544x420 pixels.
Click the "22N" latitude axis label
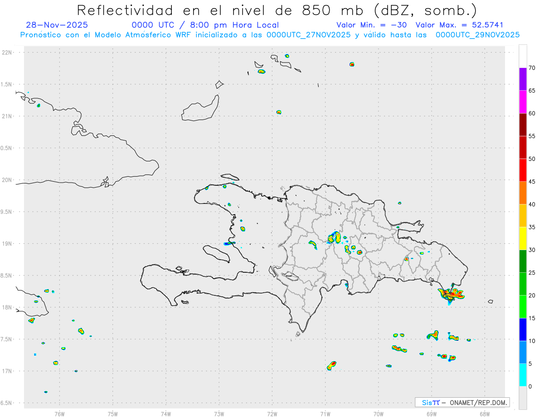tap(8, 53)
